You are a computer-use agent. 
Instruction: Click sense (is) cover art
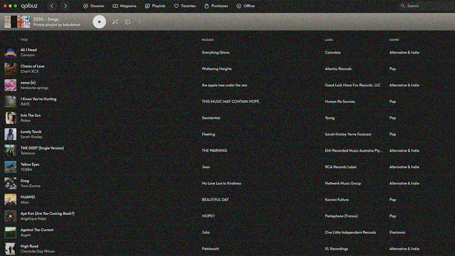click(x=10, y=85)
